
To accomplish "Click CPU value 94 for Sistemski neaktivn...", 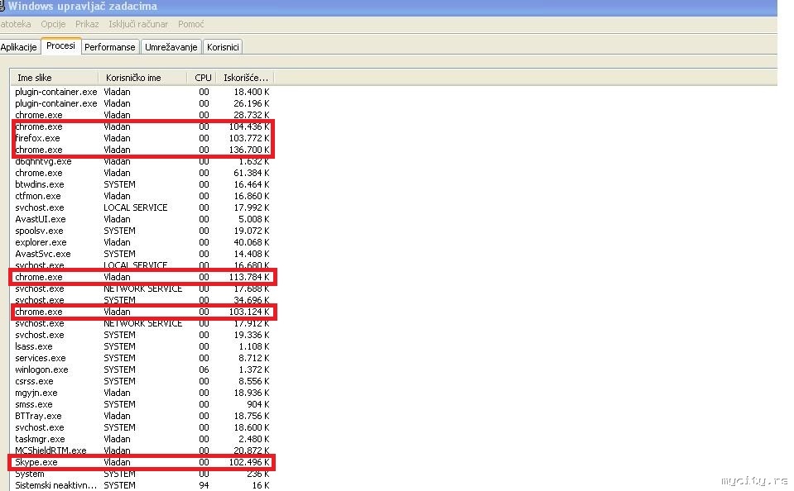I will 204,485.
